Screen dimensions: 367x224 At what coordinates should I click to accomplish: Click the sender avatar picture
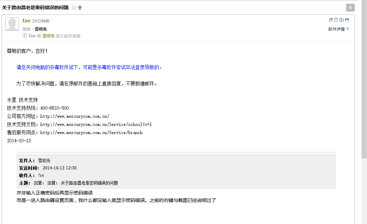click(x=12, y=24)
